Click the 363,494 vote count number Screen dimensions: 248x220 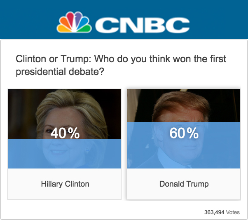tap(214, 212)
